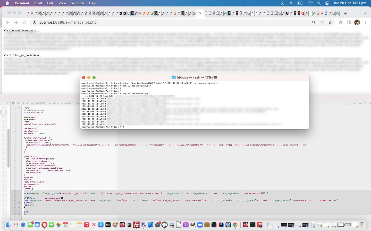Click the terminal line 'php eximsnapshot.php'
This screenshot has width=371, height=231.
point(136,94)
